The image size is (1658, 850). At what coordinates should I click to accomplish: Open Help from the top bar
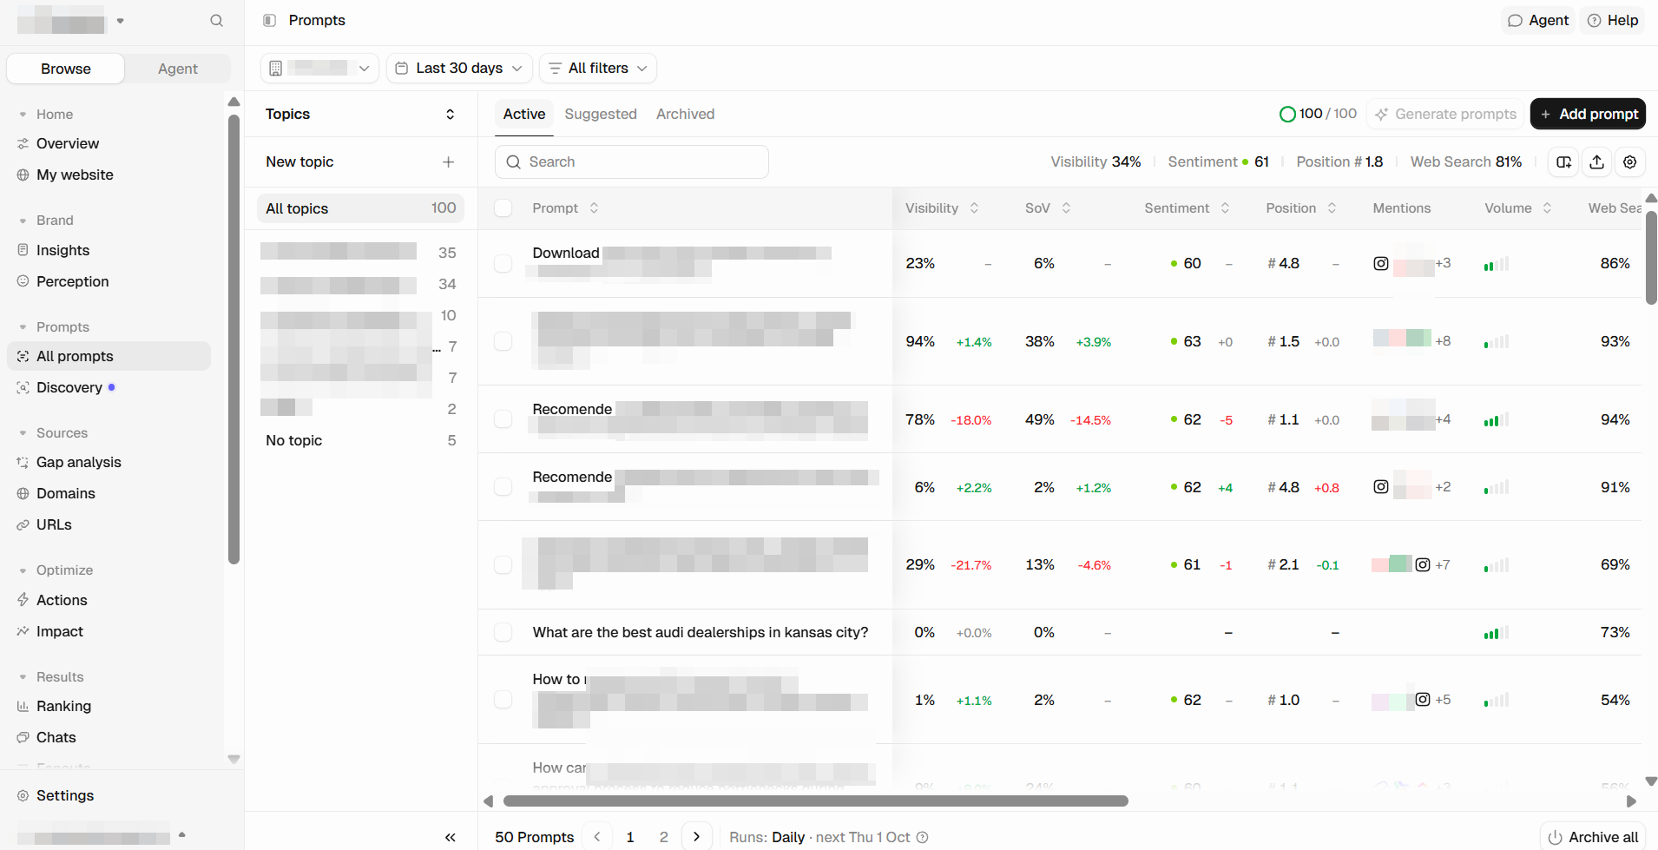pos(1613,20)
